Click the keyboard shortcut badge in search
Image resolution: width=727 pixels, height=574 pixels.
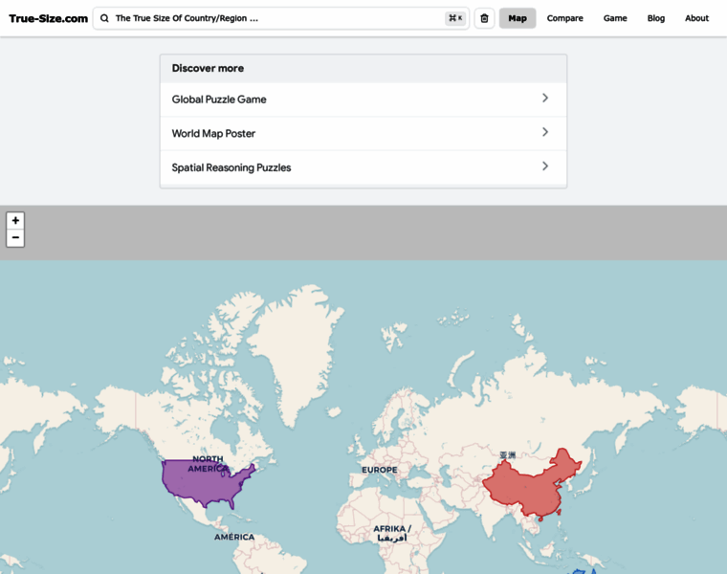pos(454,18)
